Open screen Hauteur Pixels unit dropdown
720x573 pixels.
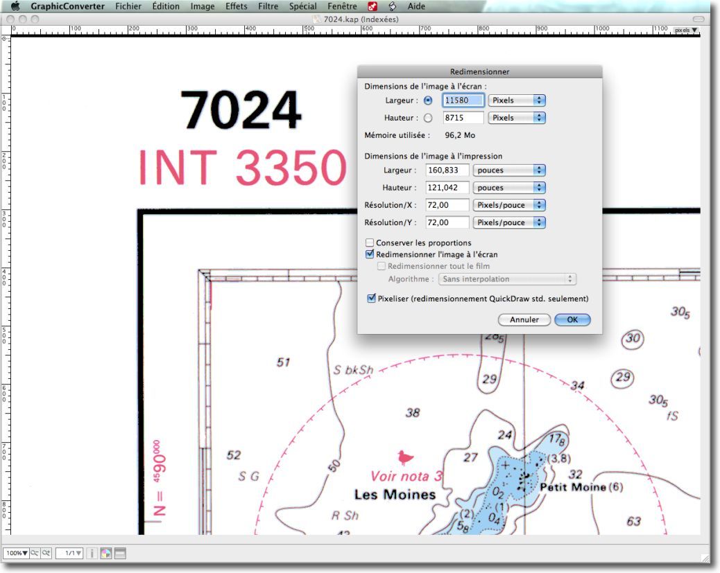(x=517, y=118)
